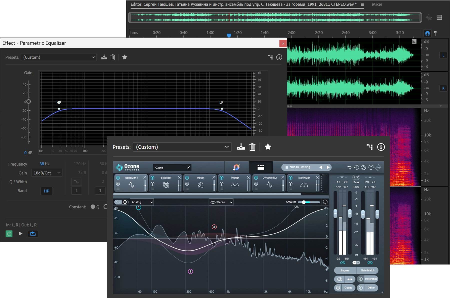The height and width of the screenshot is (298, 450).
Task: Open Ozone help
Action: [371, 167]
